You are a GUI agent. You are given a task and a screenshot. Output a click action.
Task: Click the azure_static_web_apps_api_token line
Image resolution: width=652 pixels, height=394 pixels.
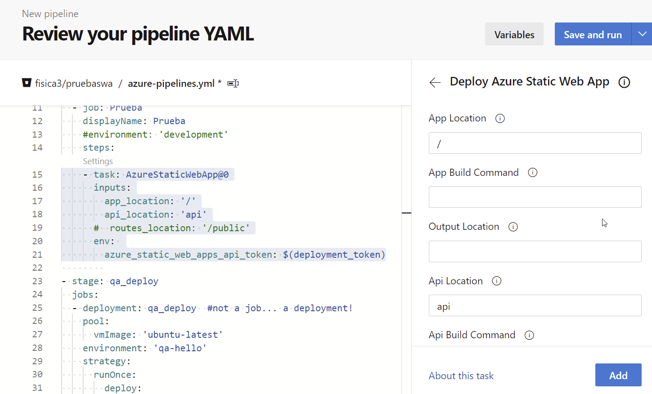tap(245, 255)
